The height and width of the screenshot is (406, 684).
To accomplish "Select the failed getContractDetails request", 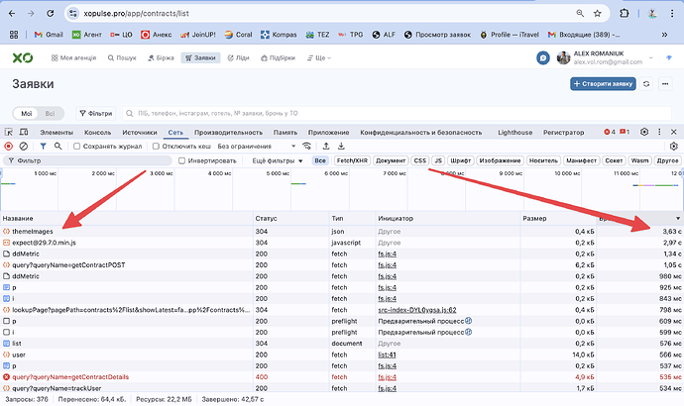I will coord(342,377).
